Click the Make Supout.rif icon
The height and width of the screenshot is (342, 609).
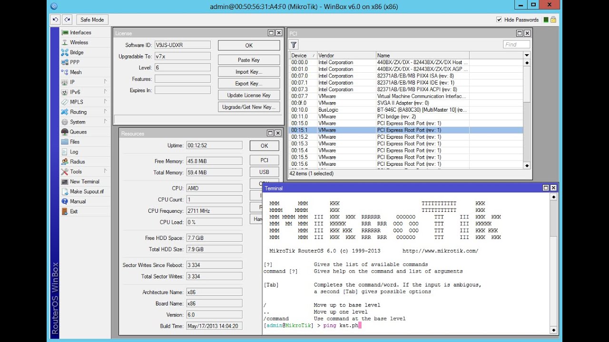point(65,191)
